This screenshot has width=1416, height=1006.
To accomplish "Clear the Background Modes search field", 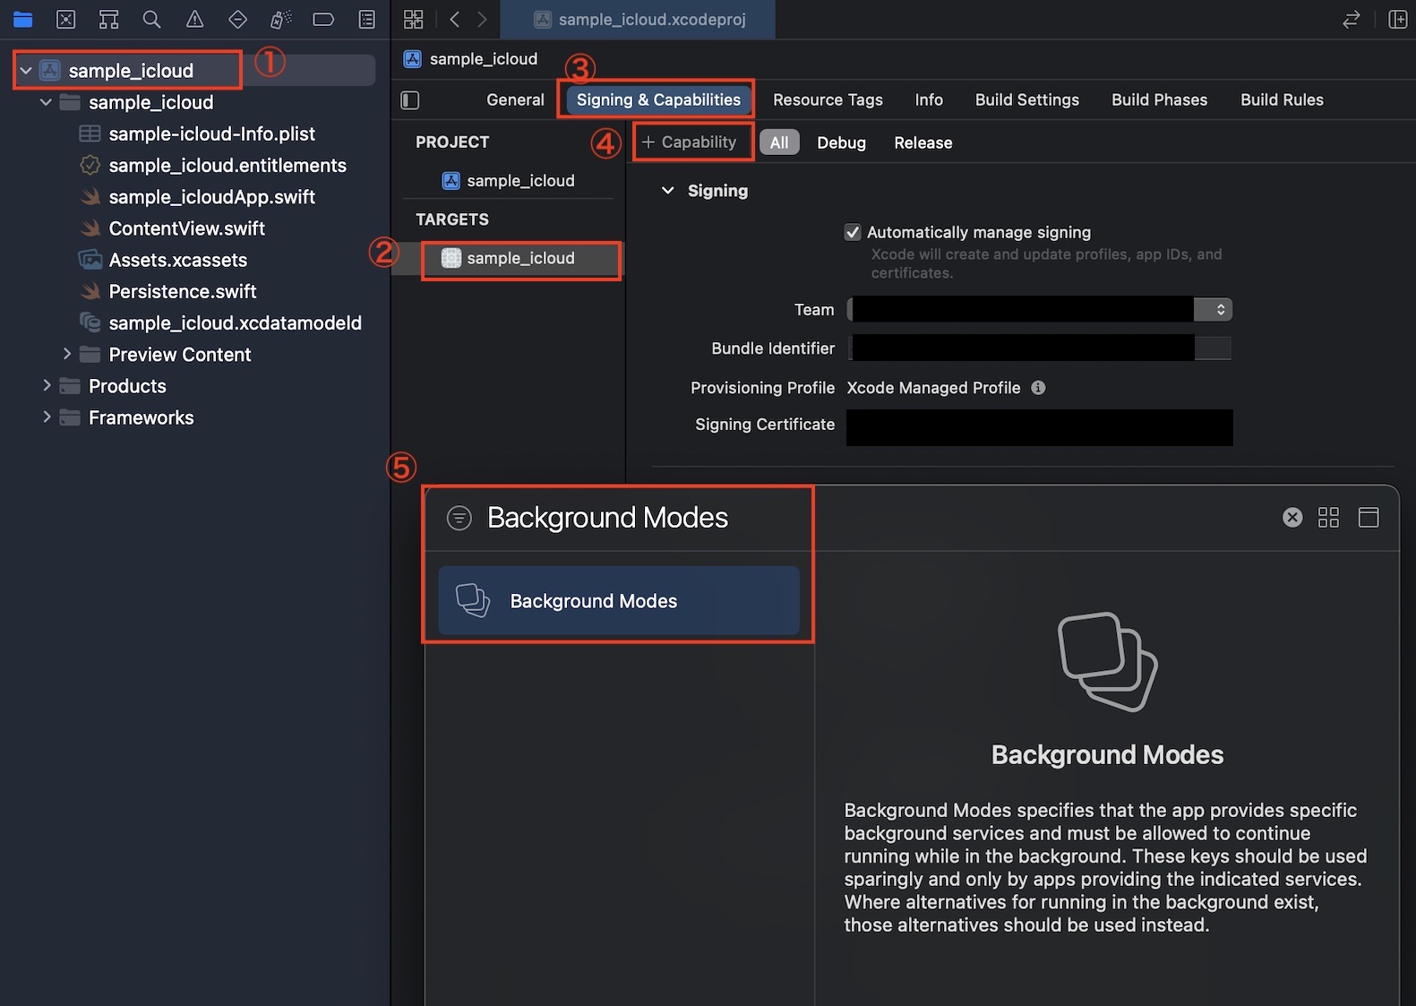I will [1292, 517].
